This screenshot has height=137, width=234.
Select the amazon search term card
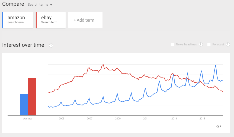point(18,20)
